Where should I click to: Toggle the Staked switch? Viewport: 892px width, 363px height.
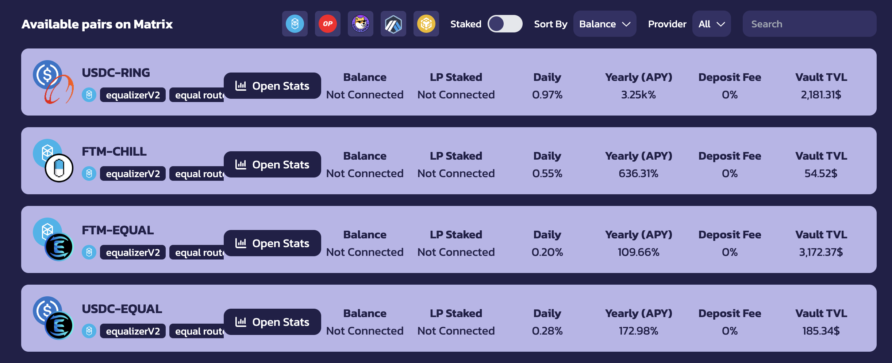[505, 24]
